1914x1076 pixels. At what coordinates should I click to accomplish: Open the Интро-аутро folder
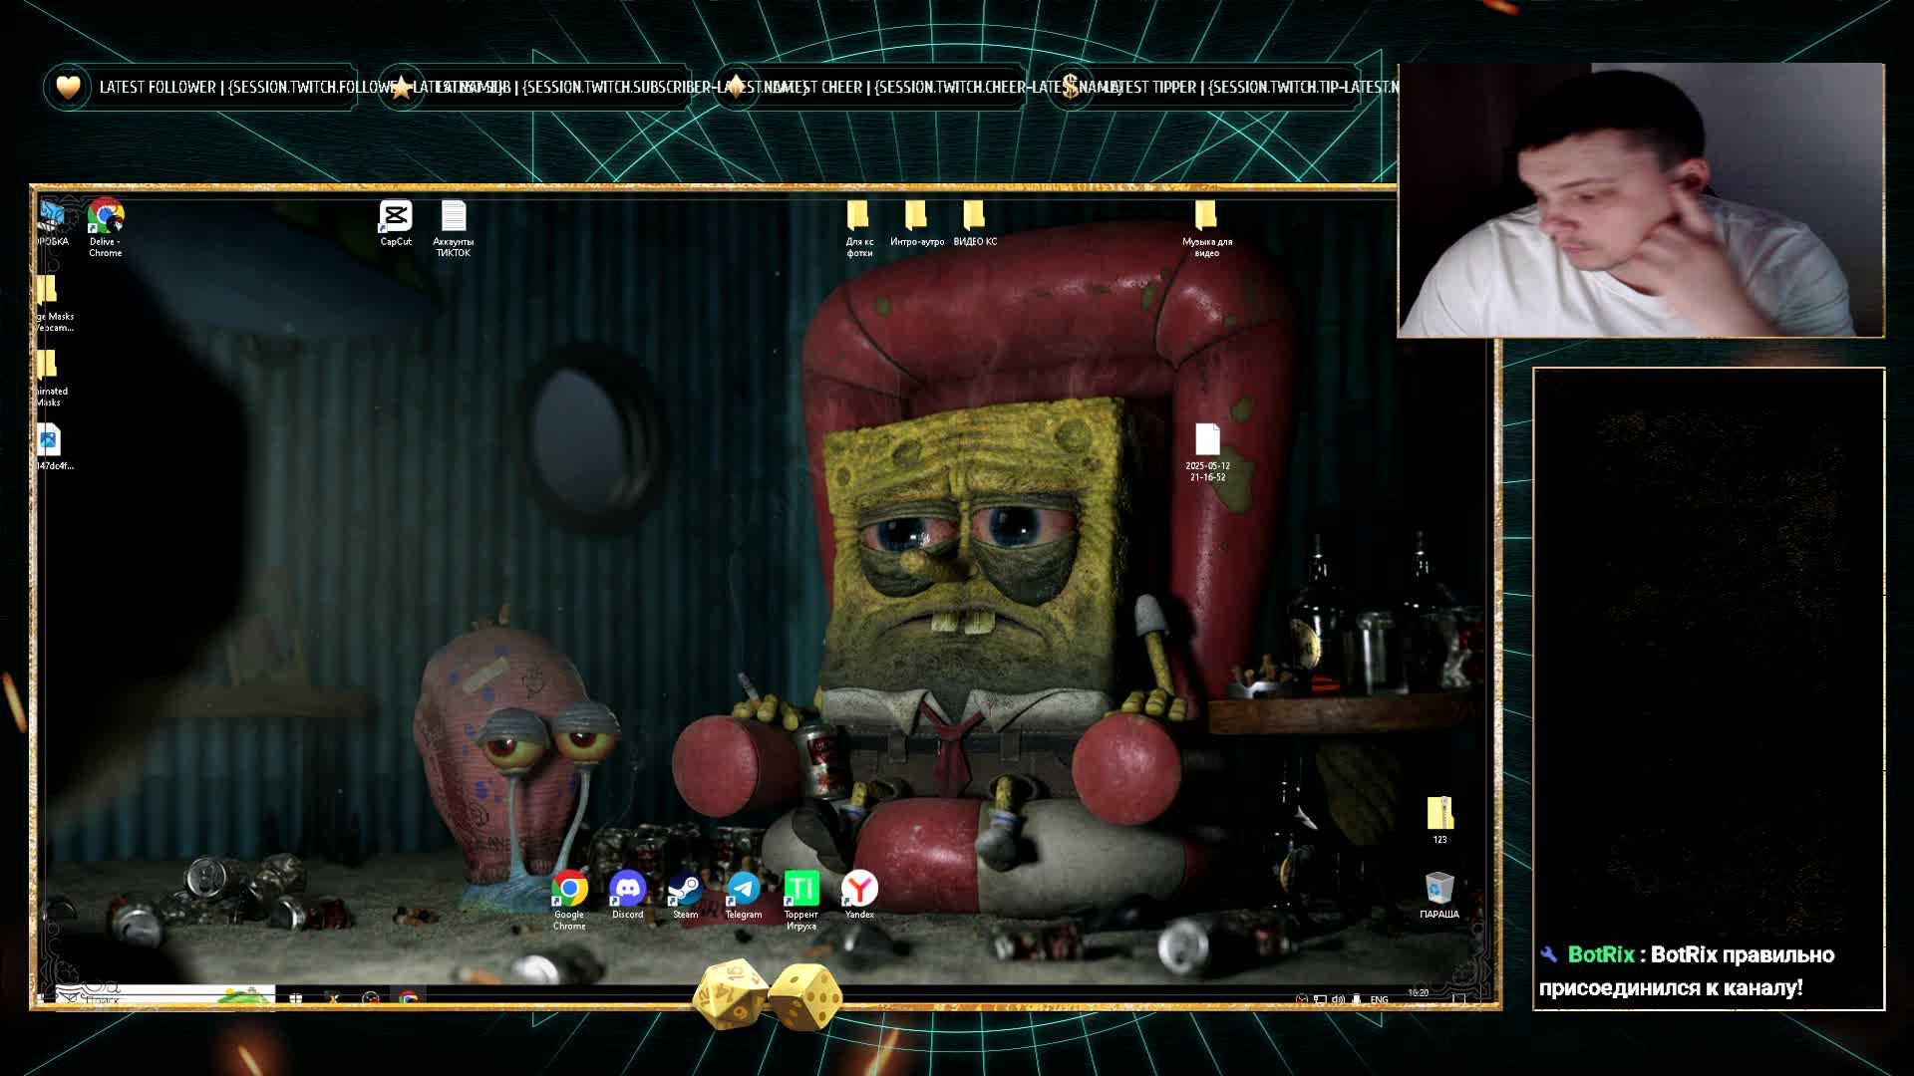(x=916, y=223)
